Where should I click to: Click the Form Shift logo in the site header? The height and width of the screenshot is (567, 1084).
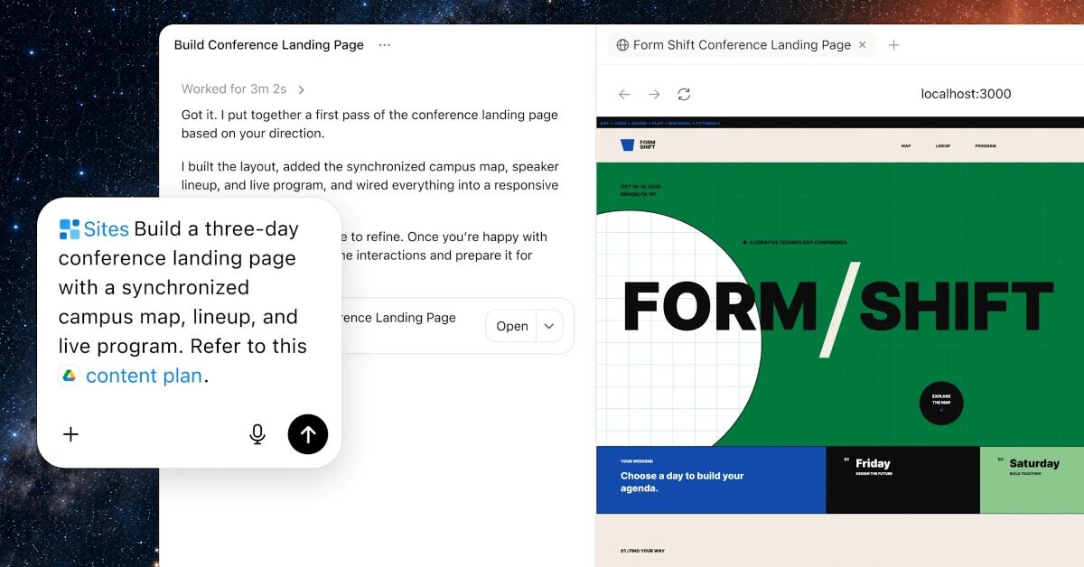coord(638,144)
